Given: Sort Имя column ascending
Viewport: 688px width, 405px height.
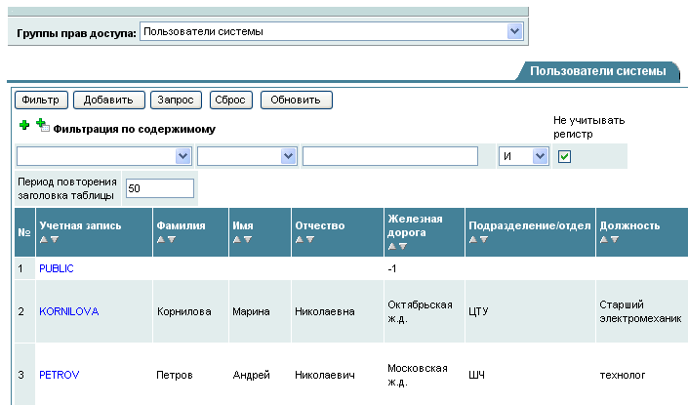Looking at the screenshot, I should click(x=236, y=239).
